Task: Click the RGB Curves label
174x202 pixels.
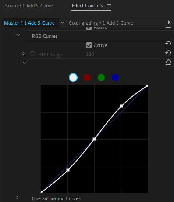Action: [45, 36]
